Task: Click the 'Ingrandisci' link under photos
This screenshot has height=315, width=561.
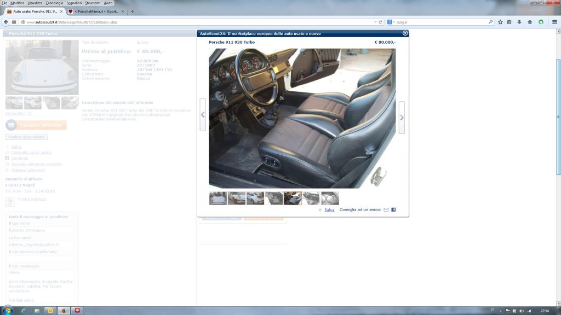Action: [x=19, y=113]
